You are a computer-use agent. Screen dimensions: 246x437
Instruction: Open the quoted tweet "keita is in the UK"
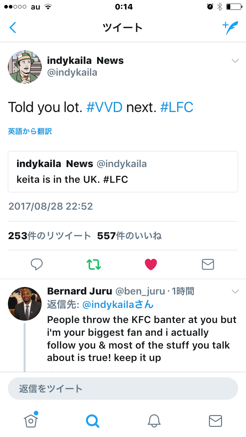tap(123, 171)
